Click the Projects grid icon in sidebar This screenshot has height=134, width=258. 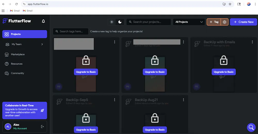tap(7, 34)
